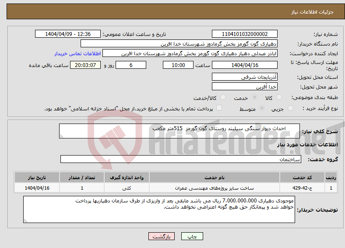The height and width of the screenshot is (248, 345).
Task: Click the شماره نیاز field 1104101032000002
Action: 245,34
